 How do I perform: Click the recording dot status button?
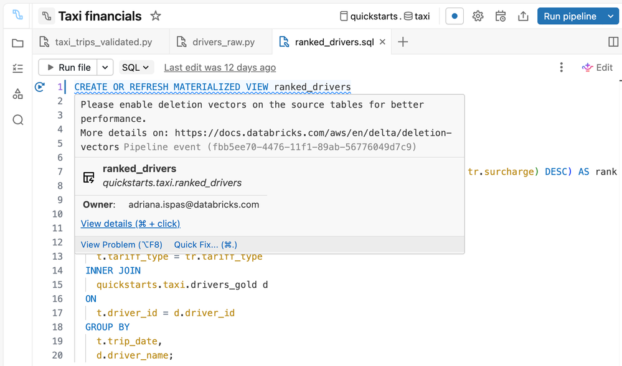point(455,16)
